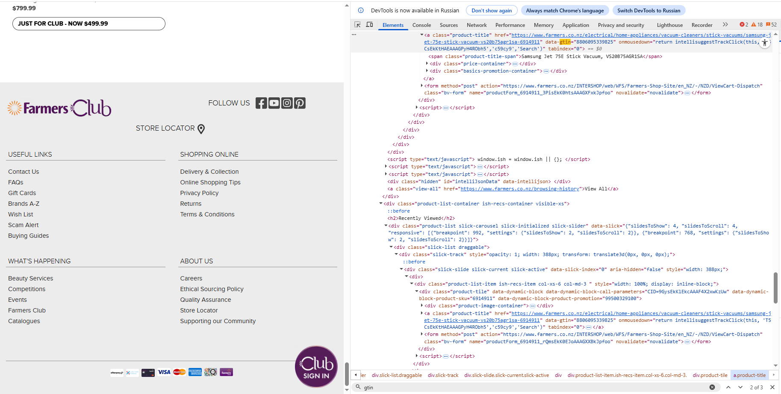Click the Visa payment icon

(164, 372)
